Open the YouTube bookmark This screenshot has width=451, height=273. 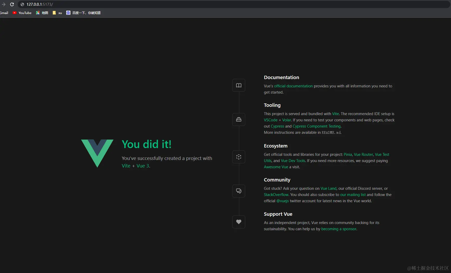[22, 13]
